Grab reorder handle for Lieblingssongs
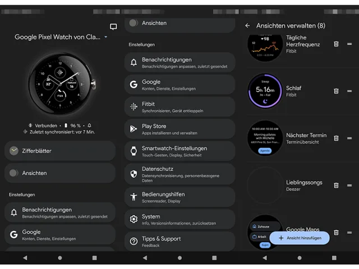 [x=349, y=185]
